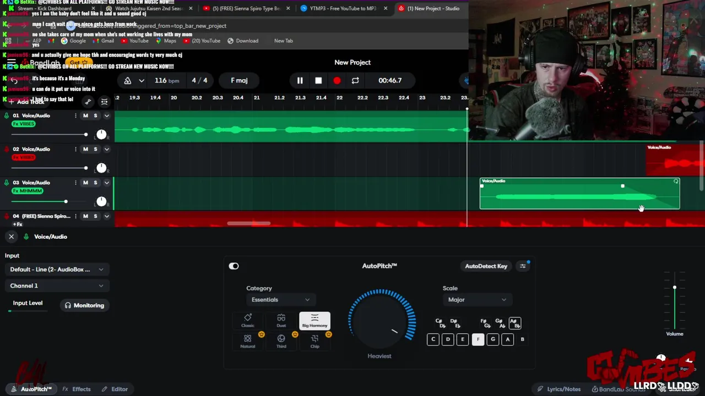
Task: Open AutoPitch advanced settings sliders icon
Action: [x=523, y=266]
